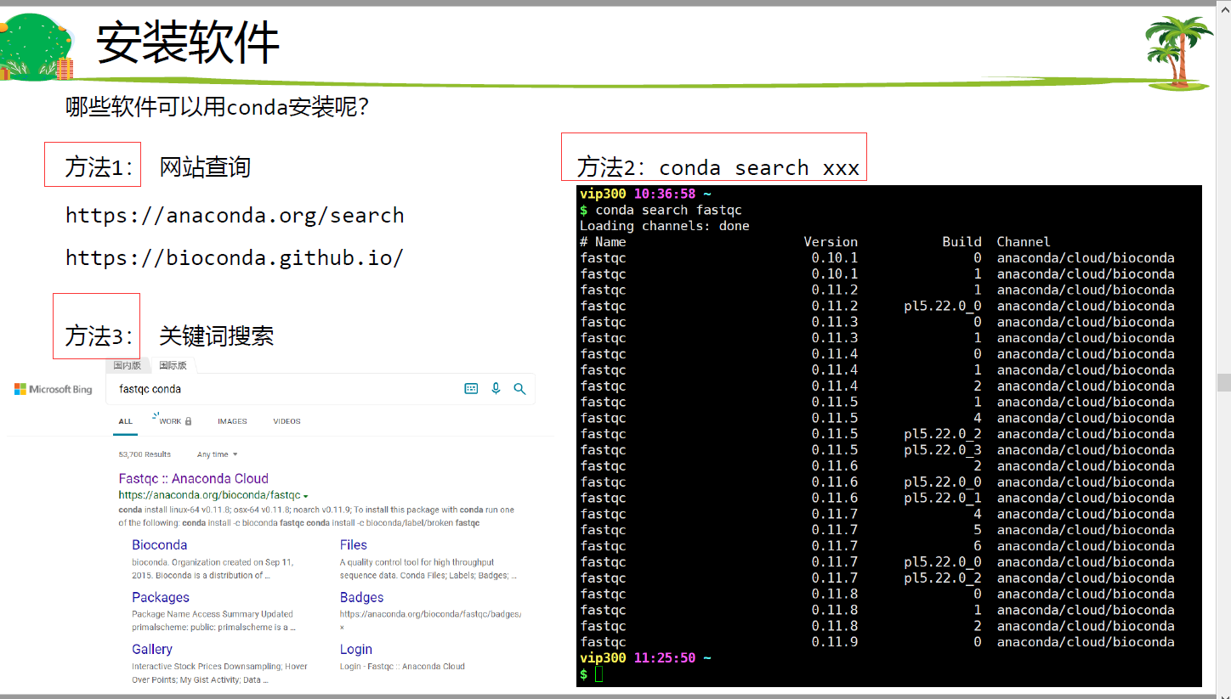The width and height of the screenshot is (1231, 699).
Task: Open the Fastqc :: Anaconda Cloud result
Action: click(x=193, y=478)
